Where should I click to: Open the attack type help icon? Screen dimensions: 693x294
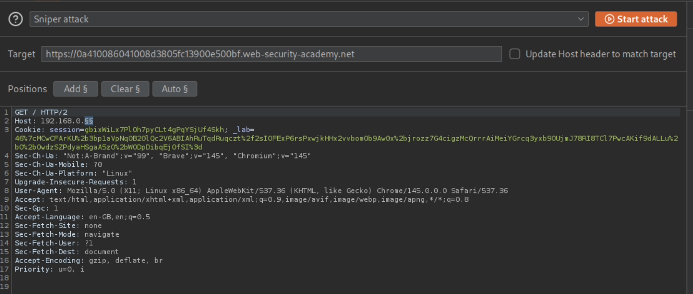click(x=16, y=19)
